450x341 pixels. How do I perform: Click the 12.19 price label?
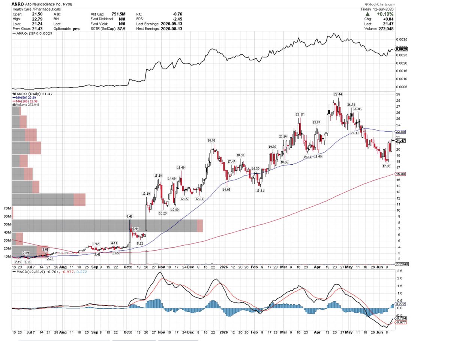(x=146, y=194)
